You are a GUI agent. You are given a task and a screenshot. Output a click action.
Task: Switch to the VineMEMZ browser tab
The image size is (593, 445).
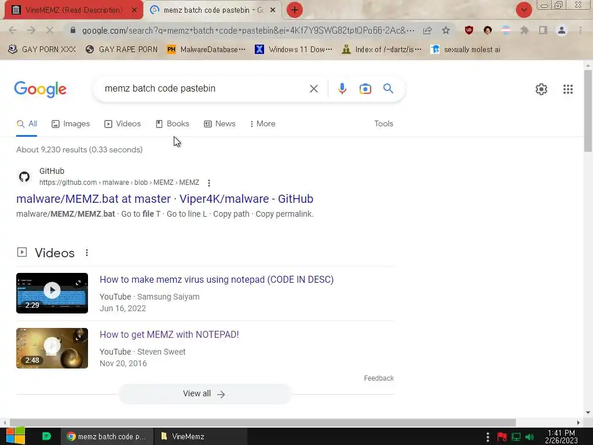click(x=72, y=10)
